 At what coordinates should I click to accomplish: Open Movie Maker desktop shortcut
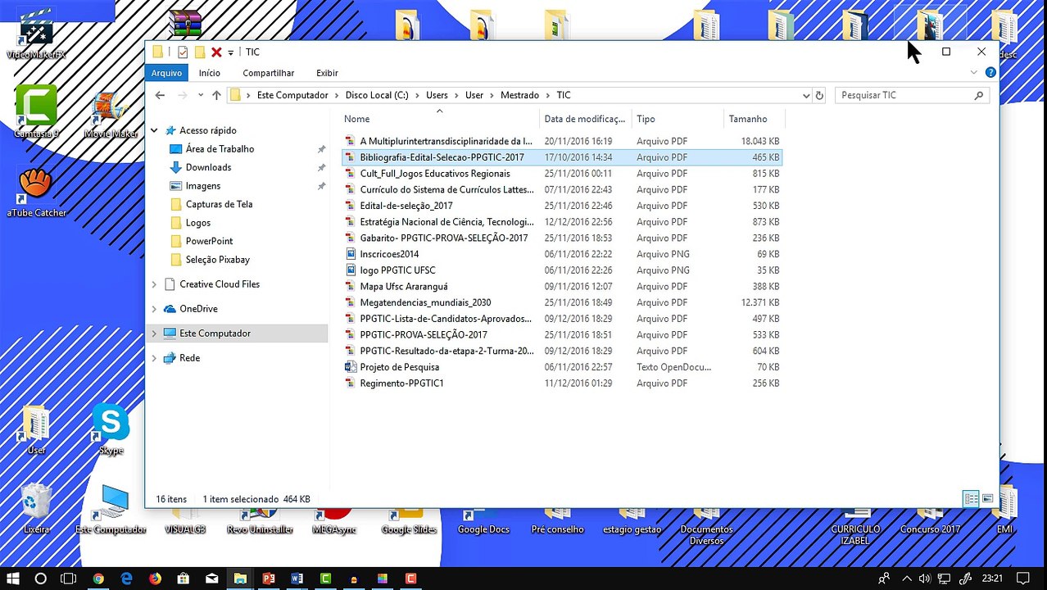pyautogui.click(x=110, y=116)
